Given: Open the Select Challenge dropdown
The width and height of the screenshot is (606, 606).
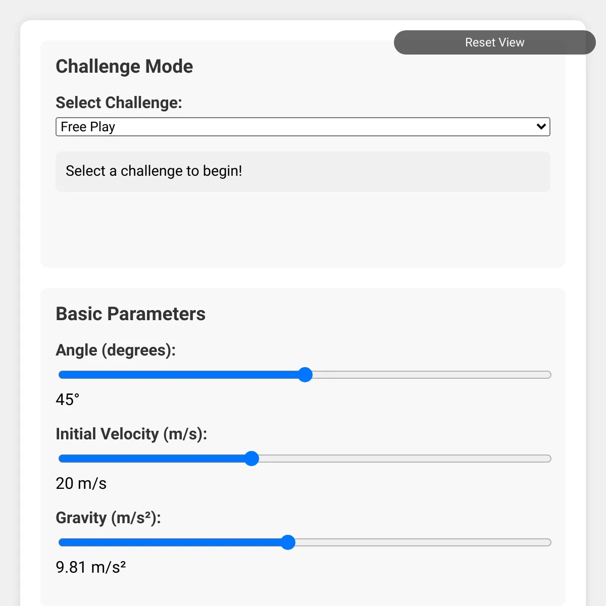Looking at the screenshot, I should [302, 127].
